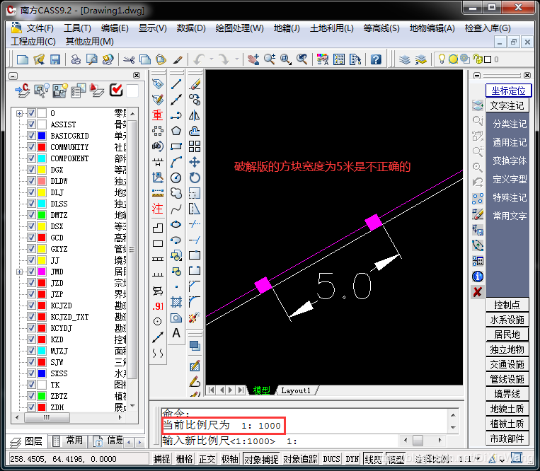Click the command line scale input field

tap(280, 441)
